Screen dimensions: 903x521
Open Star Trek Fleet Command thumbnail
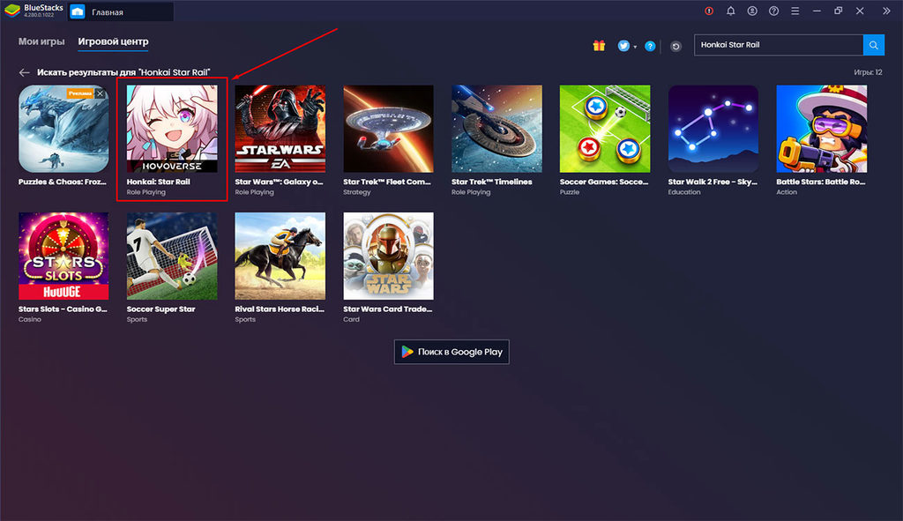click(x=388, y=129)
